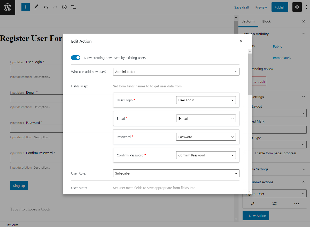Open the block inserter
The width and height of the screenshot is (310, 227).
25,7
